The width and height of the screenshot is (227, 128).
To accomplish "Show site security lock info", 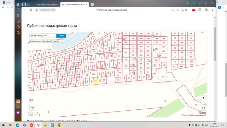I will pos(37,10).
